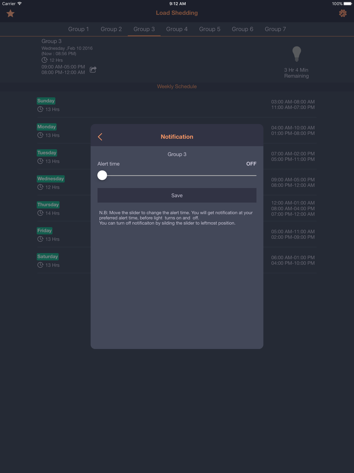This screenshot has height=473, width=354.
Task: Click Tuesday's '07:00 AM-02:00 PM' time
Action: pos(293,154)
